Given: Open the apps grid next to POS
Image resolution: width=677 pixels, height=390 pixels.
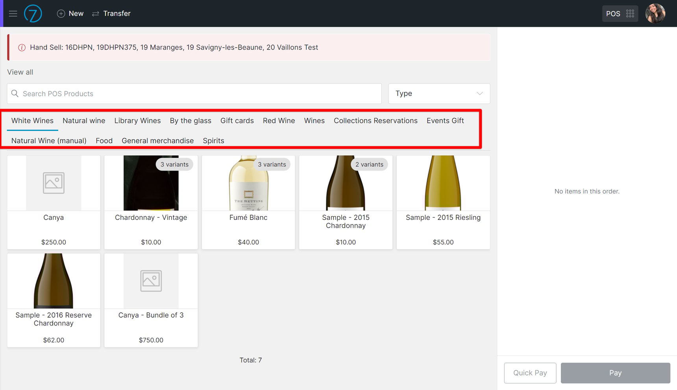Looking at the screenshot, I should tap(630, 13).
